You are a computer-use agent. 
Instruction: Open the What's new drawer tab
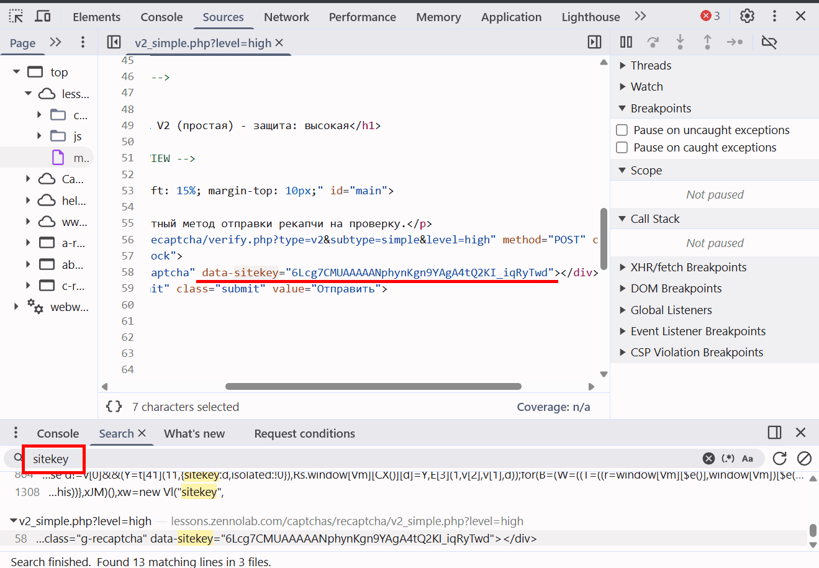click(194, 433)
